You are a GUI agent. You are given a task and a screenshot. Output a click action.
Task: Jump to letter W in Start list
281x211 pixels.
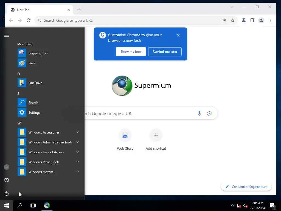(x=19, y=123)
